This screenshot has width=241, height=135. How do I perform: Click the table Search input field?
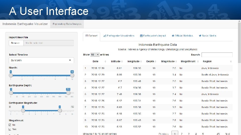click(217, 55)
